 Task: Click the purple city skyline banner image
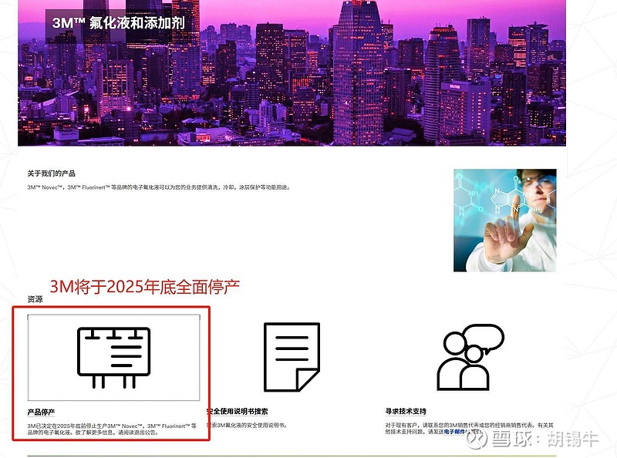292,72
